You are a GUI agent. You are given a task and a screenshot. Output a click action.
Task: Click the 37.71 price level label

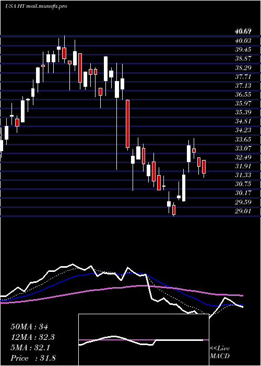[x=243, y=77]
